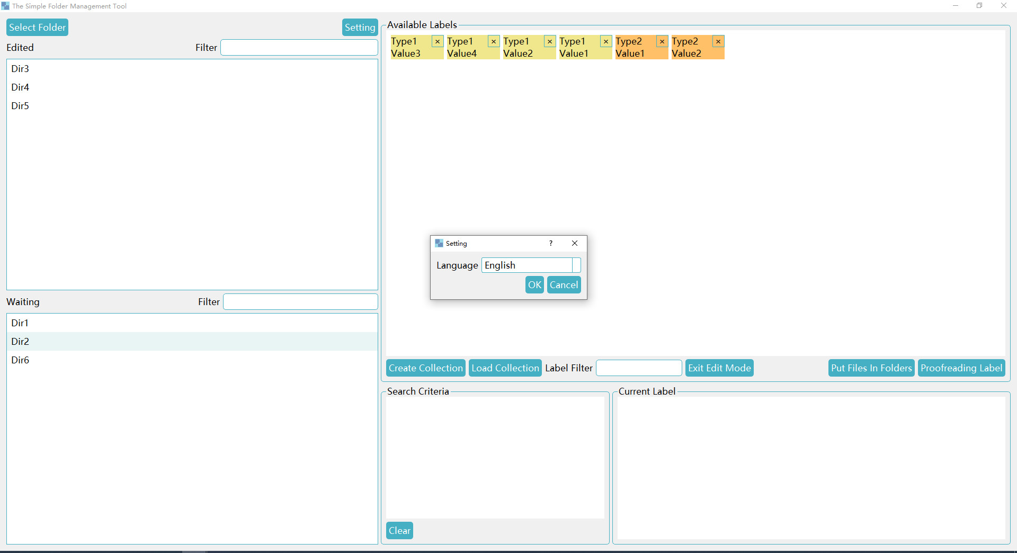
Task: Remove the Type2 Value2 label
Action: coord(718,41)
